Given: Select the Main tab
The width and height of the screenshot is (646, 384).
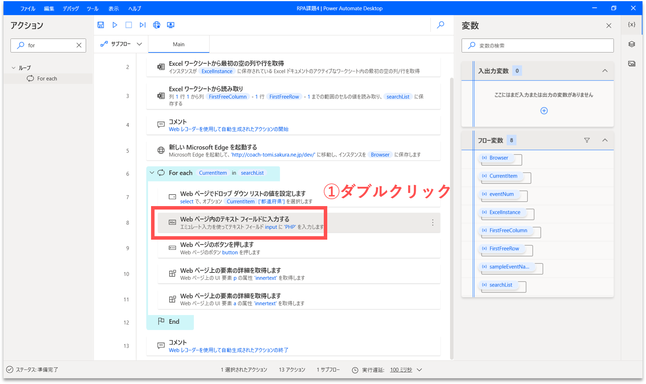Looking at the screenshot, I should pos(178,44).
